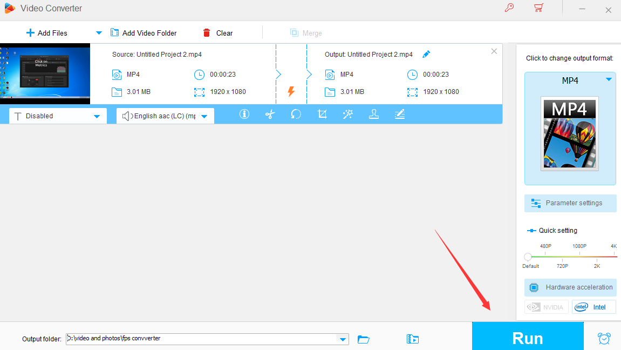Open the video info icon
This screenshot has height=350, width=621.
[244, 114]
